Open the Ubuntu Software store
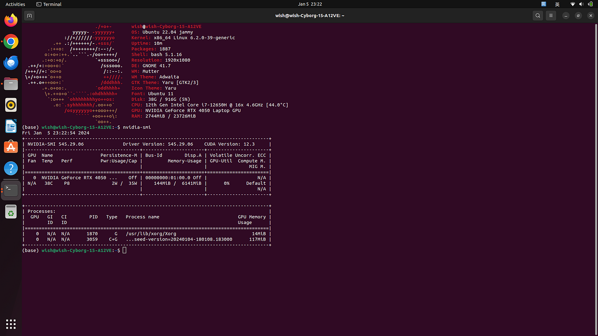This screenshot has width=598, height=336. click(11, 147)
